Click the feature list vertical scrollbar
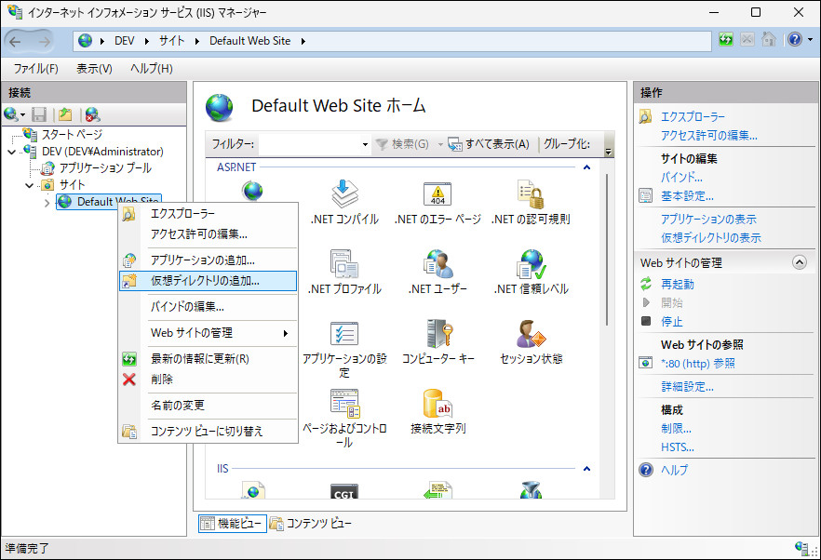 607,249
